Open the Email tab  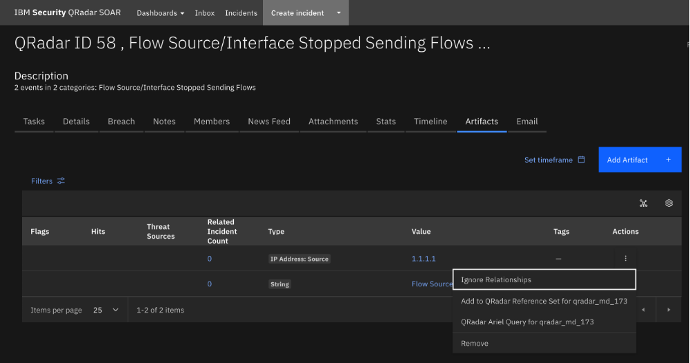tap(527, 121)
